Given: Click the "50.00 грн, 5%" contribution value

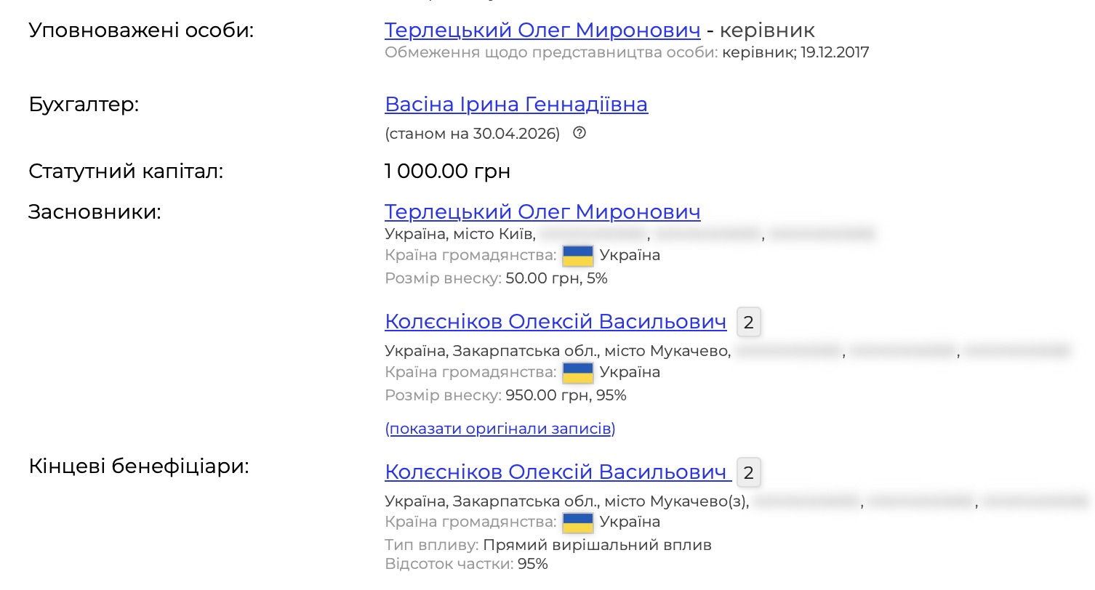Looking at the screenshot, I should pos(556,278).
